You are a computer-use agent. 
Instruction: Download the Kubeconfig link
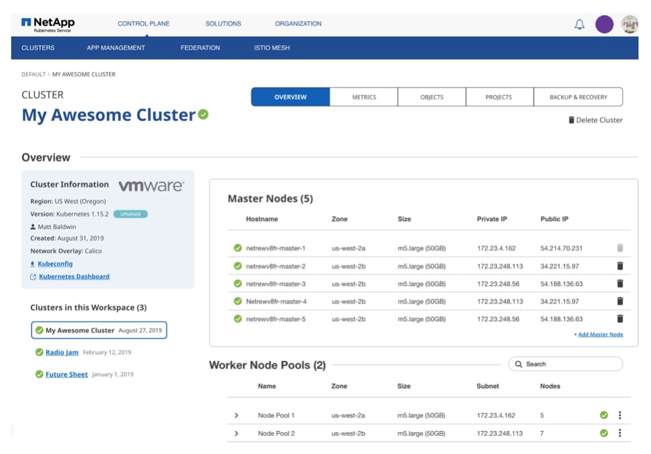point(55,263)
